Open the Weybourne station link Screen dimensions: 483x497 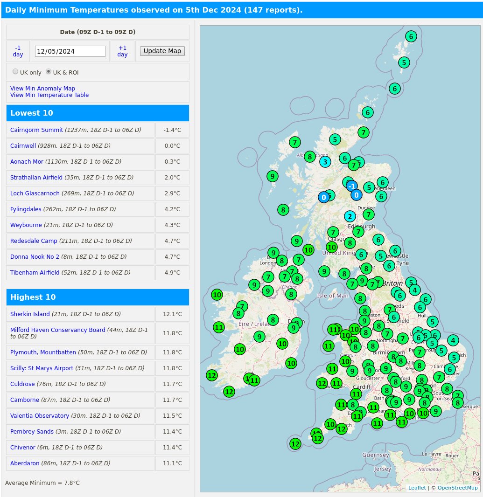pyautogui.click(x=26, y=225)
